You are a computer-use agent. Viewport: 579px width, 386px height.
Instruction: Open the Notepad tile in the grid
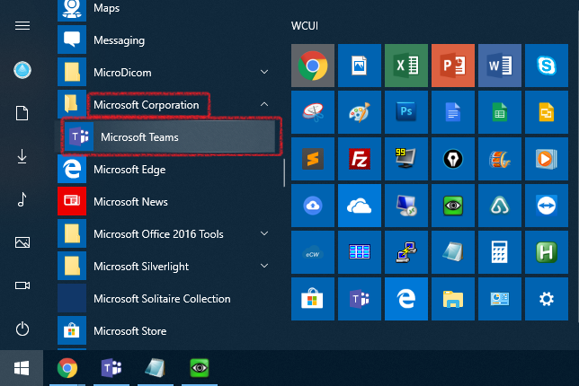(453, 252)
